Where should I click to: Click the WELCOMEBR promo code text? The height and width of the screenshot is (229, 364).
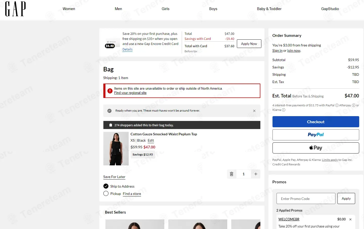pyautogui.click(x=289, y=219)
